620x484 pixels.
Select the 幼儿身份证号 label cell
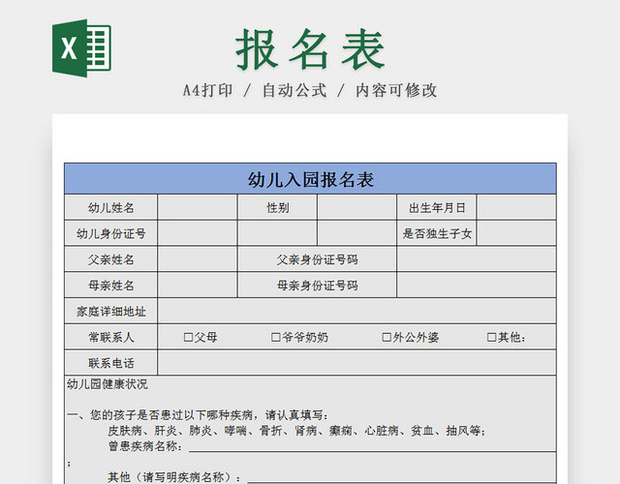(x=111, y=233)
